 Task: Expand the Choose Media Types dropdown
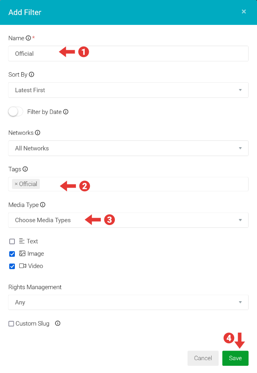(240, 220)
